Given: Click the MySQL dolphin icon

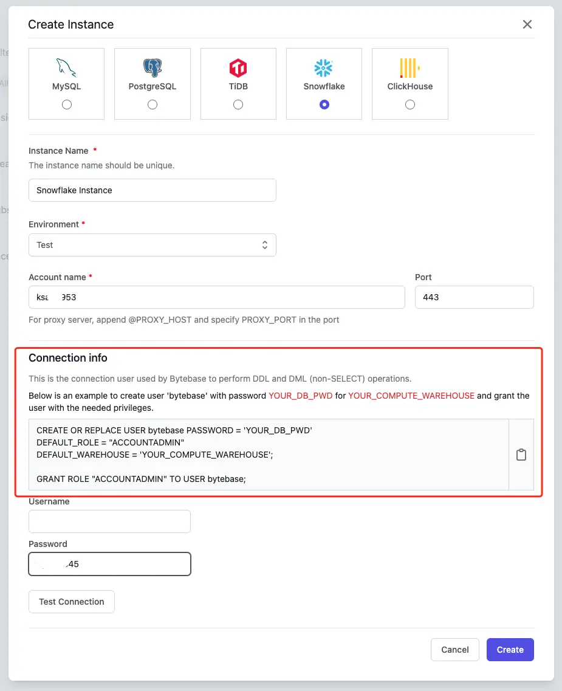Looking at the screenshot, I should coord(66,68).
